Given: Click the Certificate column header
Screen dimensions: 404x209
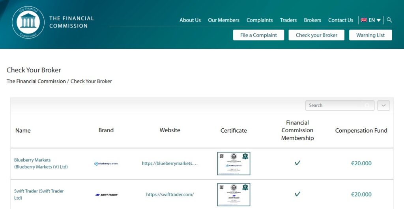Looking at the screenshot, I should click(x=234, y=131).
